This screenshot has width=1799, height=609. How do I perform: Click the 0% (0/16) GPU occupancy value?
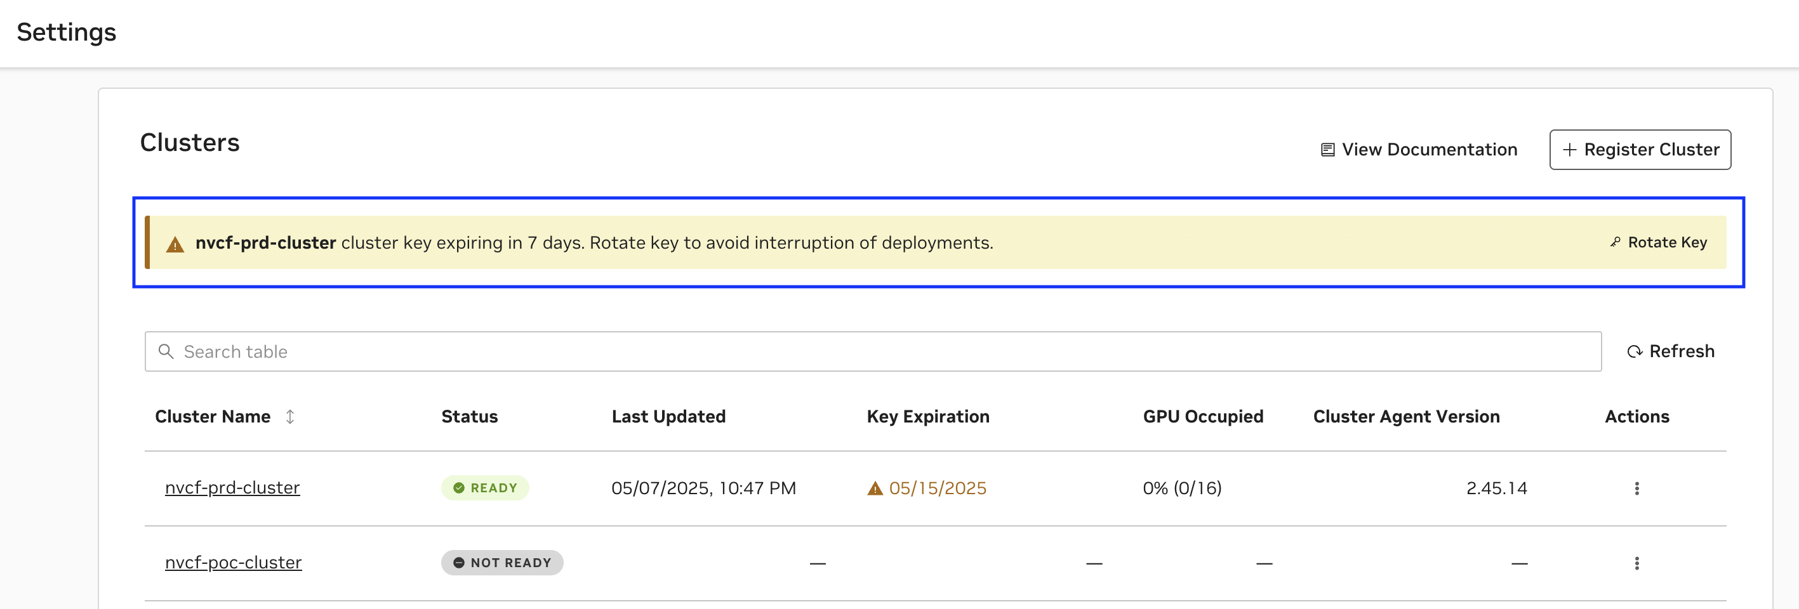click(x=1181, y=488)
